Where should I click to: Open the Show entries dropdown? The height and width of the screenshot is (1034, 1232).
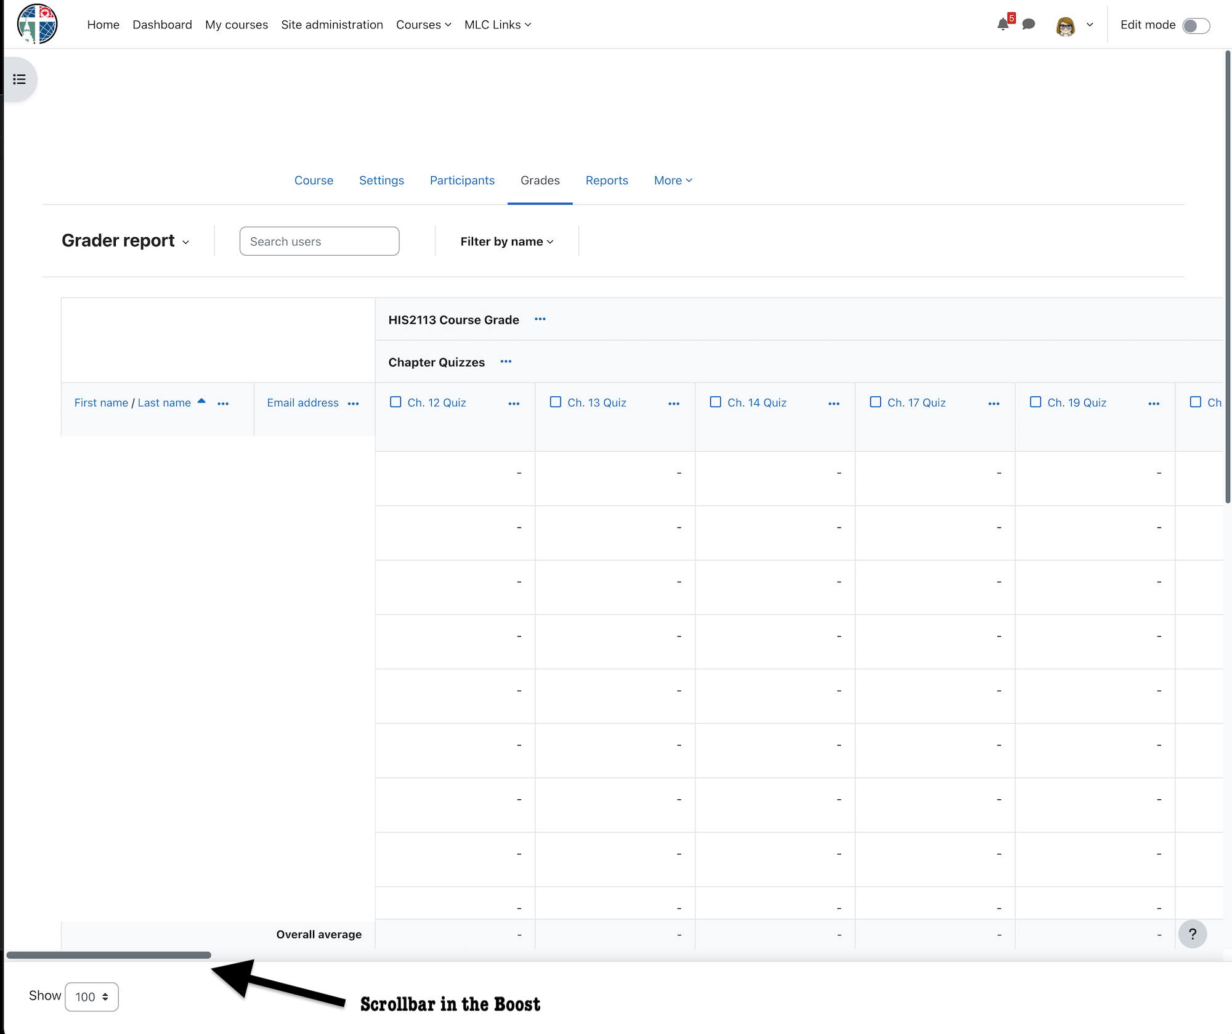[x=91, y=996]
